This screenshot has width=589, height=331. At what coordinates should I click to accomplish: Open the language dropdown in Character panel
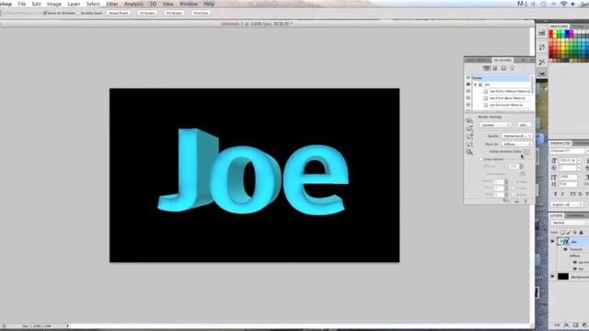click(567, 204)
